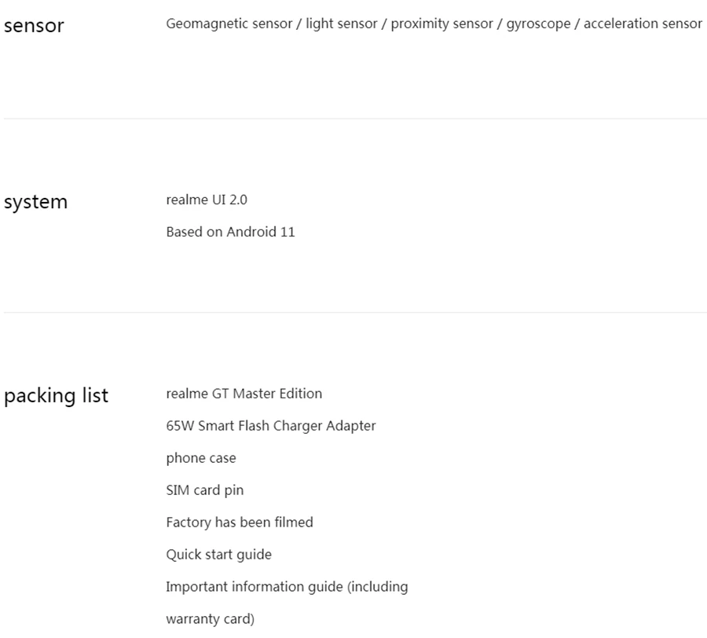Click "Factory has been filmed" line

pos(239,522)
